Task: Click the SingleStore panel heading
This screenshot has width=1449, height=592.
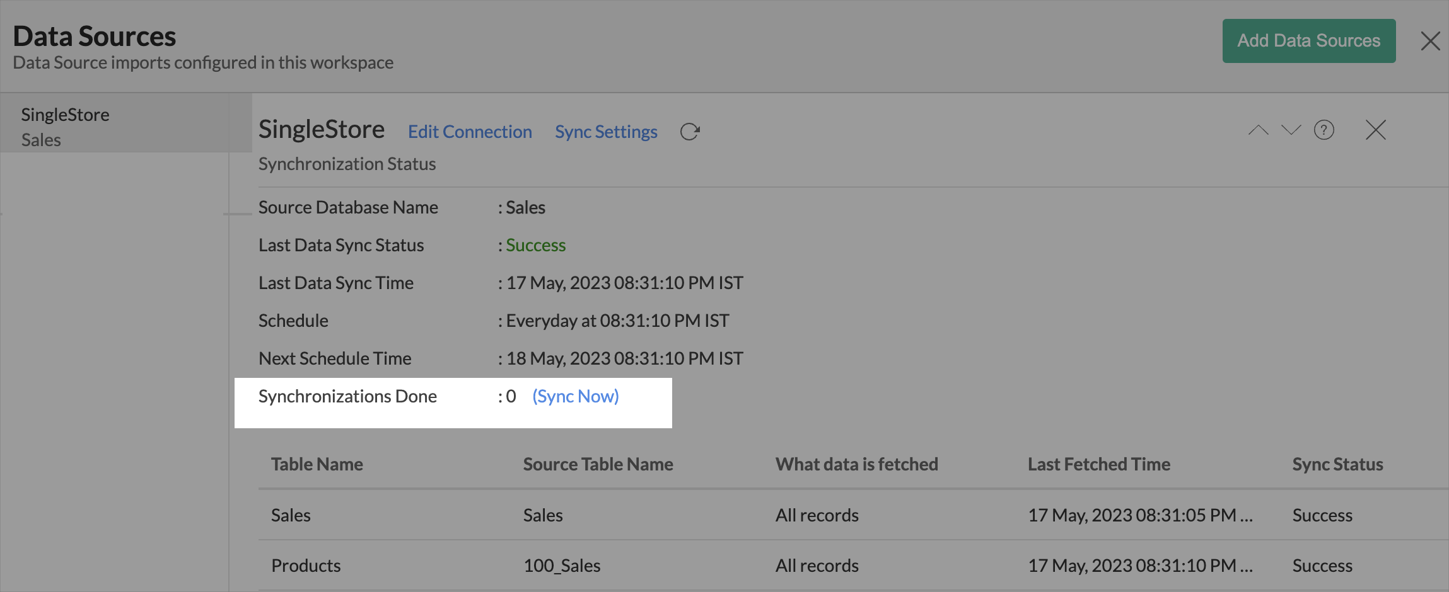Action: 322,129
